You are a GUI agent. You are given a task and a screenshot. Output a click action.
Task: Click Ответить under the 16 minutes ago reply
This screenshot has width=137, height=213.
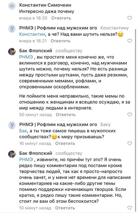pyautogui.click(x=65, y=143)
